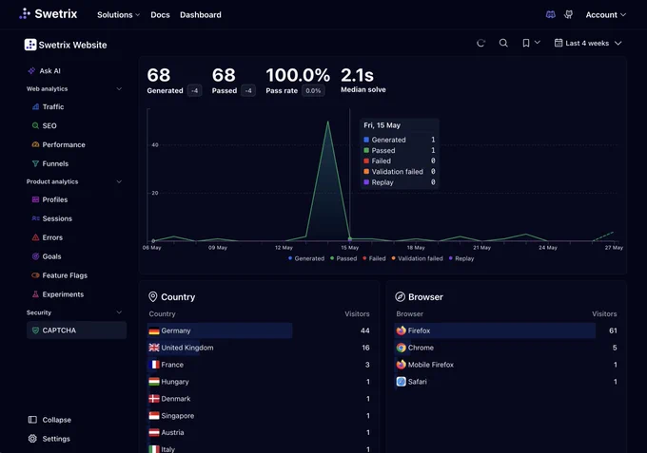Select the Chrome browser row
The width and height of the screenshot is (647, 453).
pyautogui.click(x=506, y=348)
